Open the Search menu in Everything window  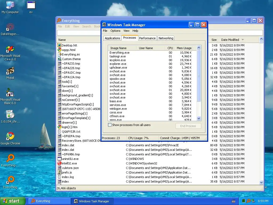coord(87,26)
